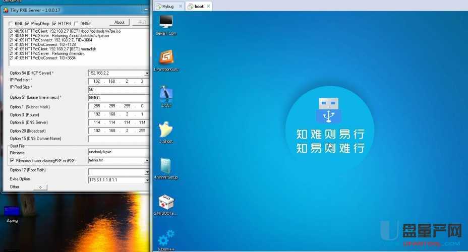
Task: Select the 3.png file on the desktop
Action: tap(11, 212)
